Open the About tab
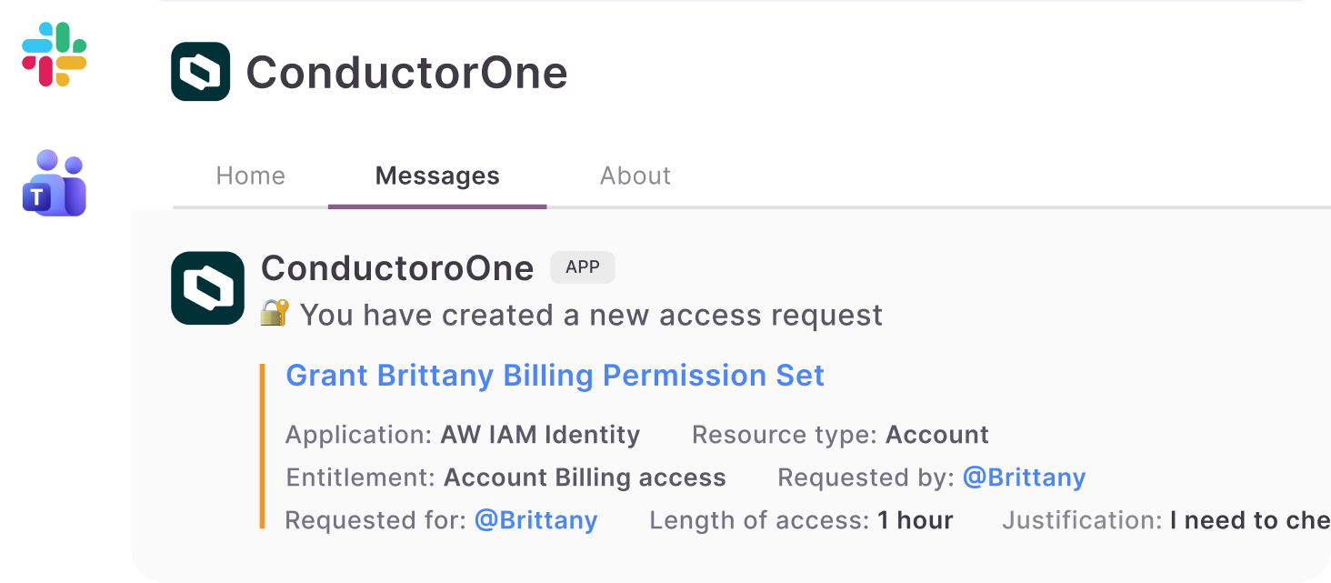 (x=635, y=176)
